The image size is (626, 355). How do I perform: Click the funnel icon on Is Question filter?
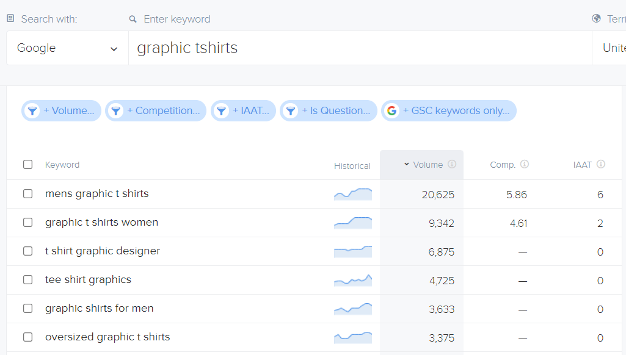coord(291,111)
